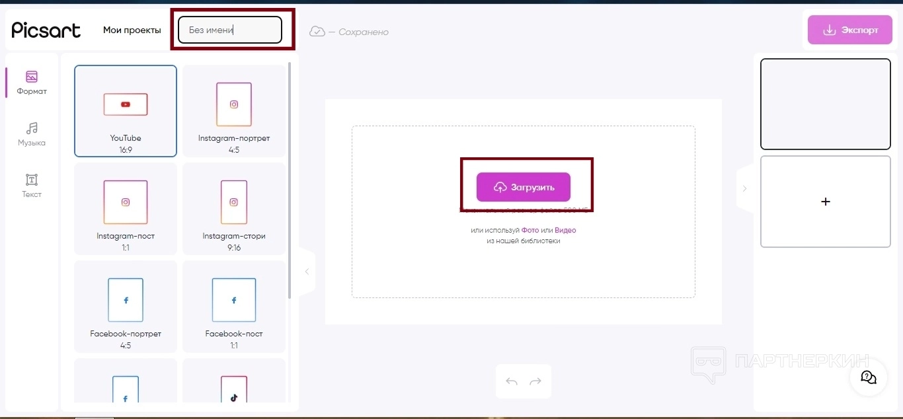
Task: Select the TikTok format card
Action: click(234, 381)
